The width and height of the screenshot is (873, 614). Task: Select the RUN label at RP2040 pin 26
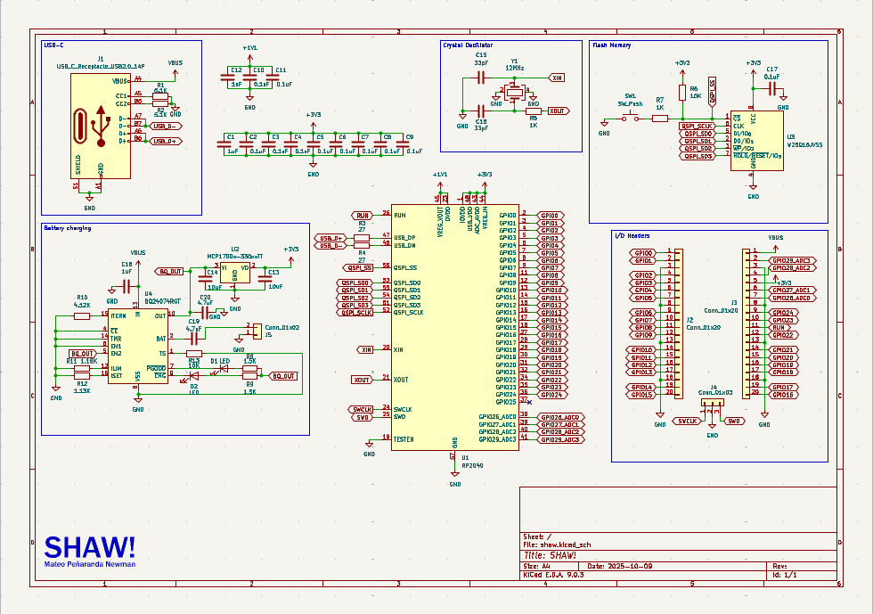pyautogui.click(x=363, y=215)
